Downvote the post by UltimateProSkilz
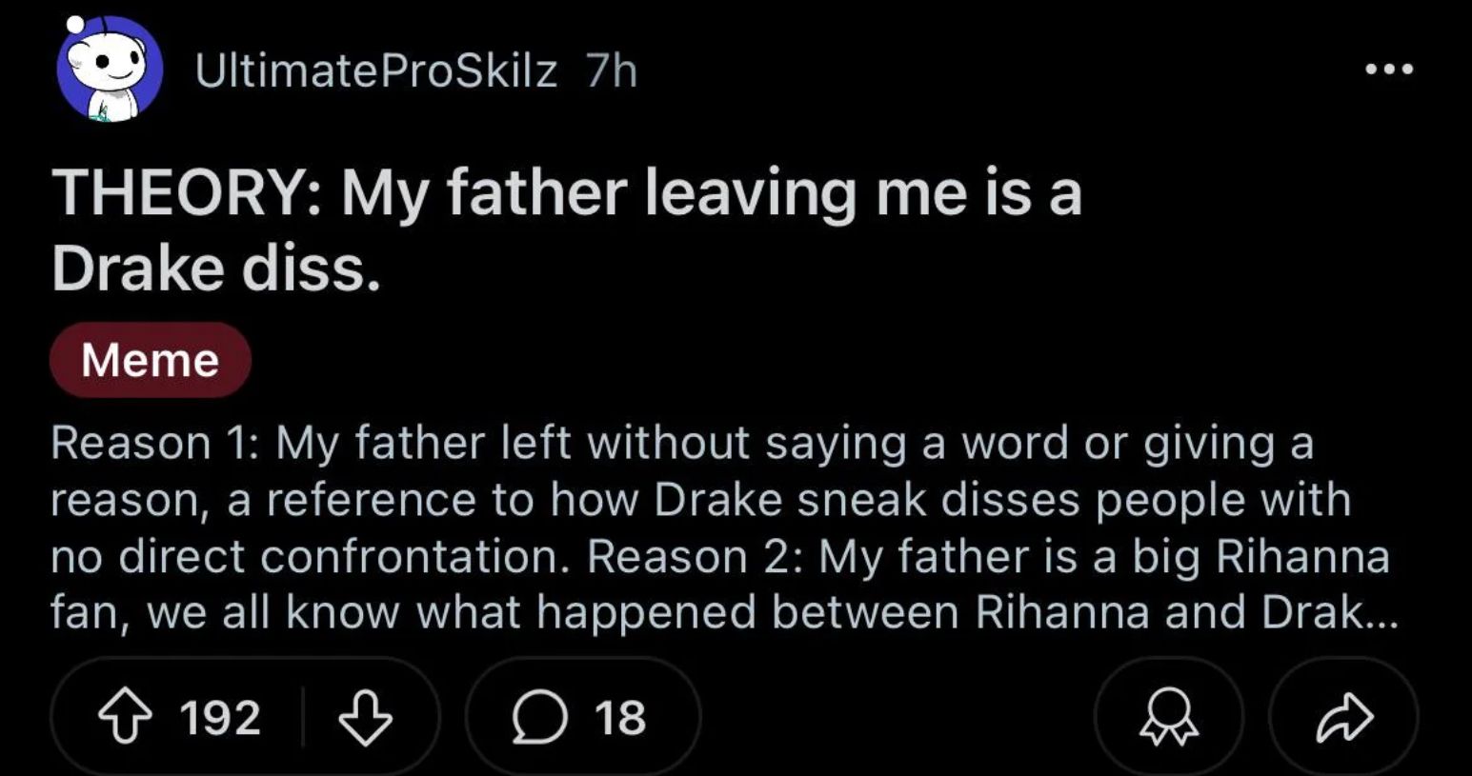 (366, 718)
